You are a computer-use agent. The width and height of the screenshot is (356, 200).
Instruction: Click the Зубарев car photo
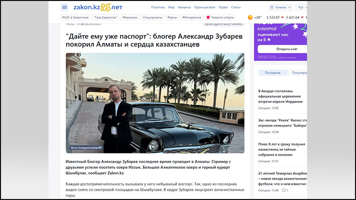tap(155, 103)
